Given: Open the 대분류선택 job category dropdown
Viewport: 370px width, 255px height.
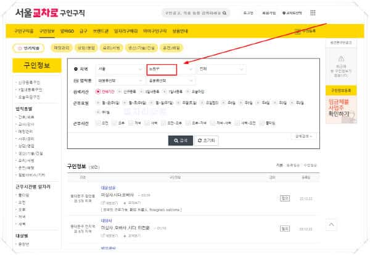Looking at the screenshot, I should pos(120,81).
